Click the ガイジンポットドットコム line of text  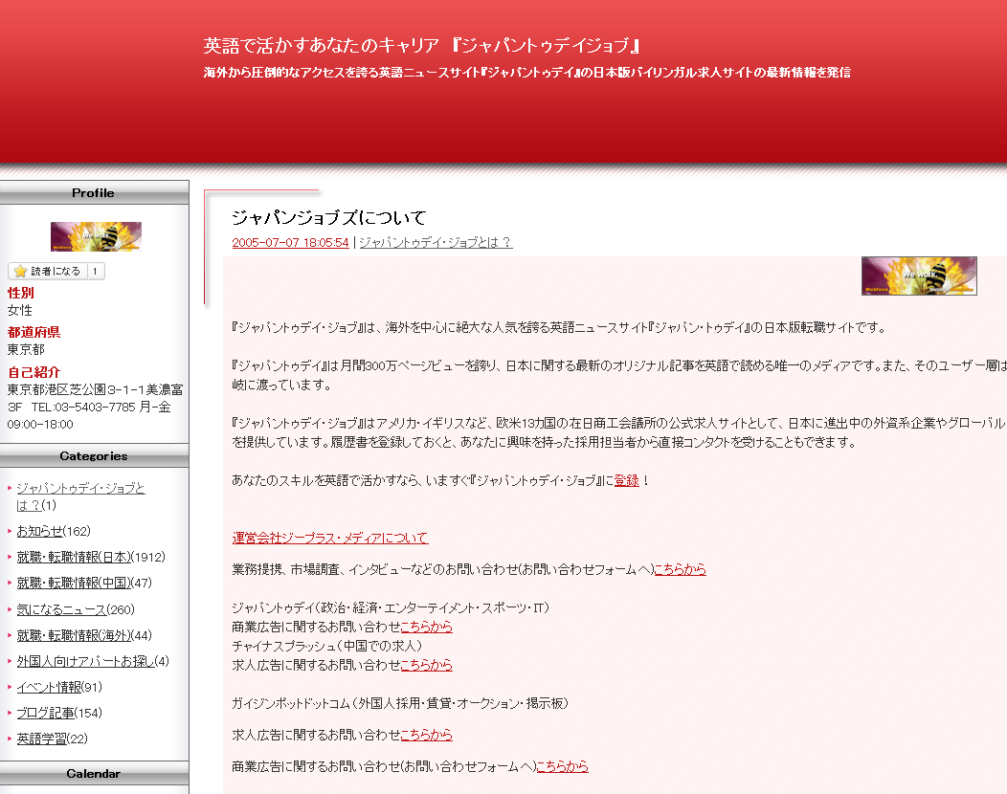[x=399, y=703]
